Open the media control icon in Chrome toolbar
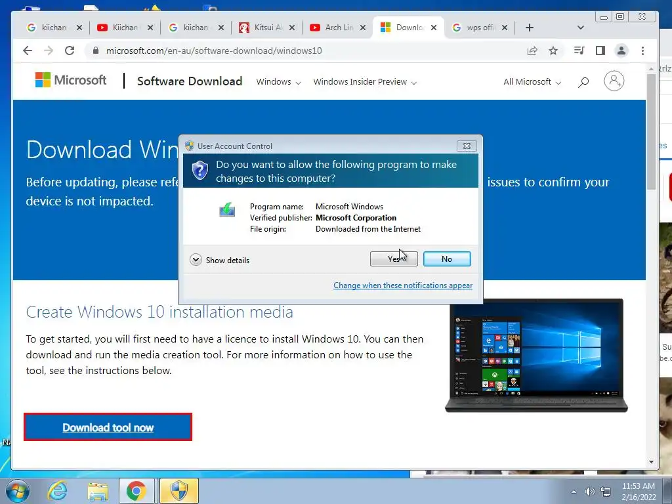This screenshot has height=504, width=672. coord(579,51)
